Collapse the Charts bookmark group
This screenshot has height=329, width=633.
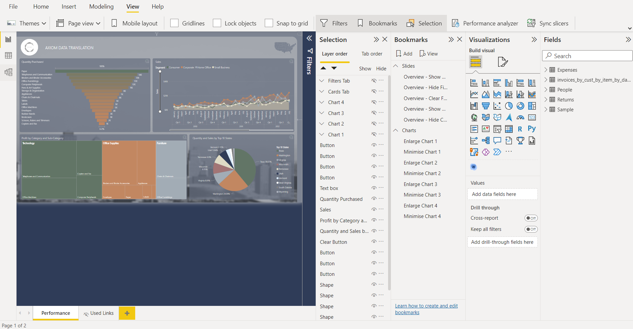(x=396, y=130)
